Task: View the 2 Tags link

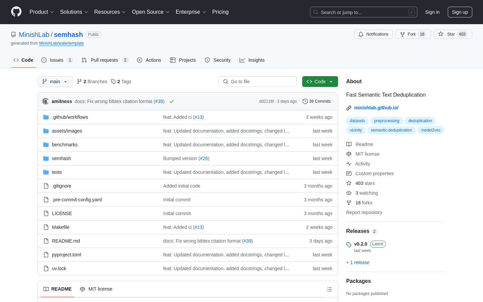Action: point(121,82)
